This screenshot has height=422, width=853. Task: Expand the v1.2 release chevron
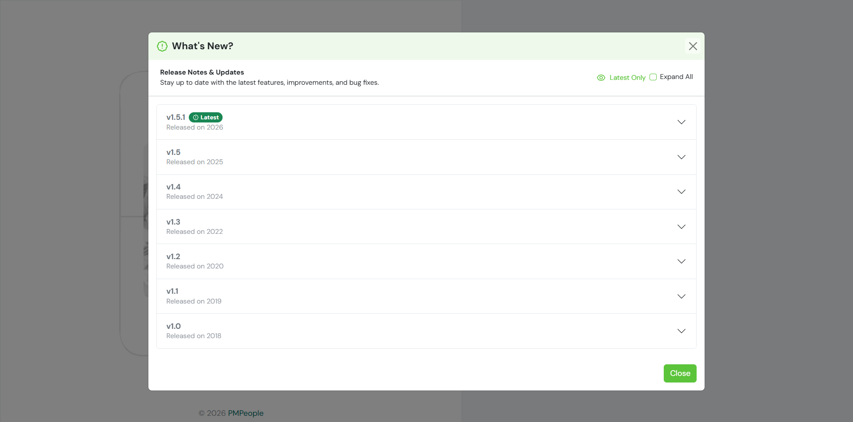point(681,261)
